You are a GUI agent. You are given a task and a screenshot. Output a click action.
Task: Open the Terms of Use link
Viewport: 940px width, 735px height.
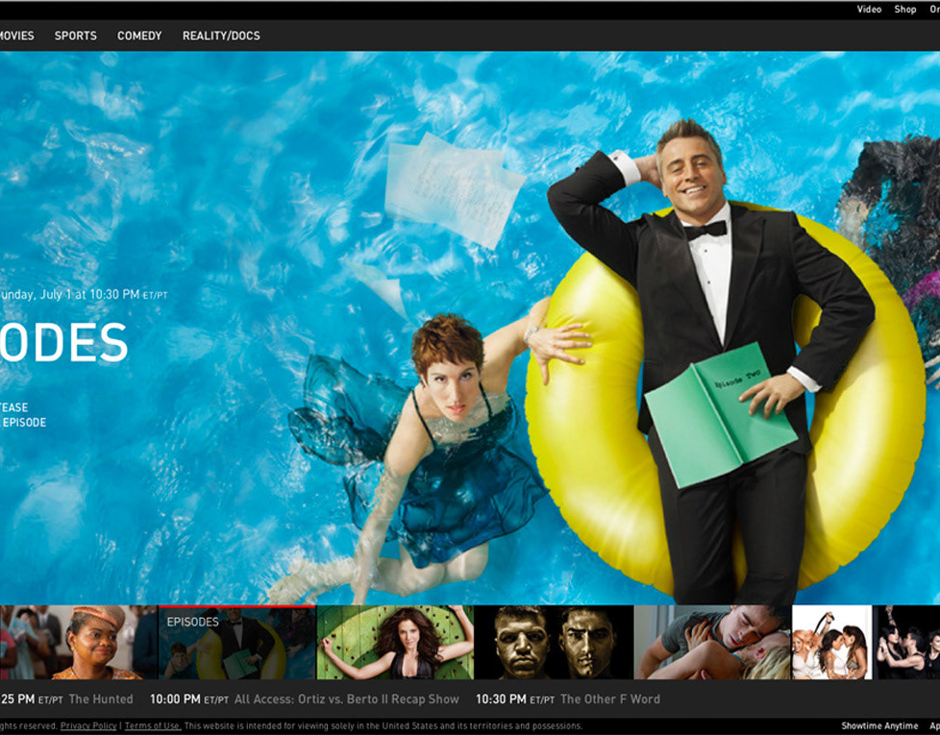(153, 725)
